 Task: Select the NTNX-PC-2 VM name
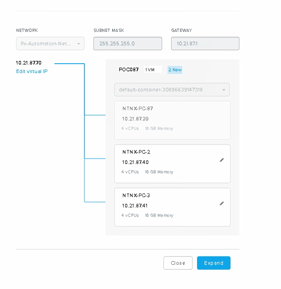click(x=136, y=152)
